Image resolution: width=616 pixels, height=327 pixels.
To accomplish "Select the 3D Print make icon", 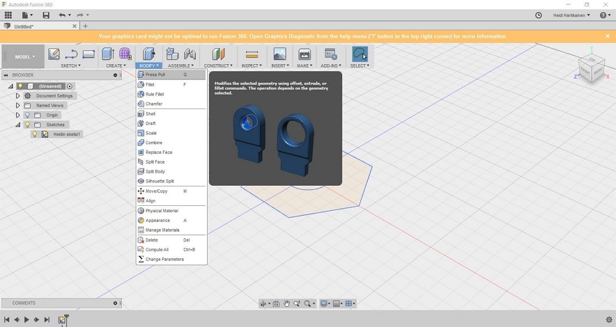I will [305, 54].
